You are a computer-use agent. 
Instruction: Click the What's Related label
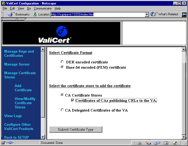pos(168,14)
